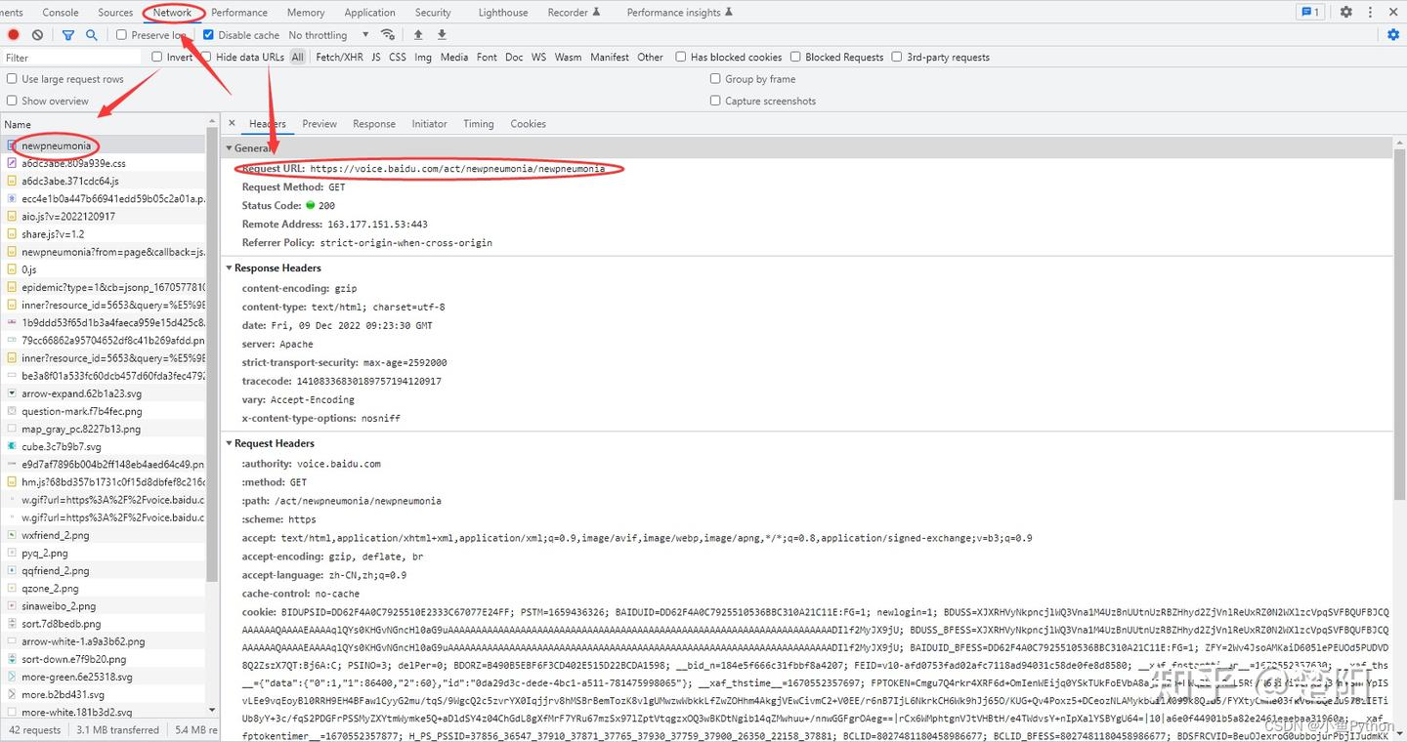Viewport: 1407px width, 742px height.
Task: Open the Preview tab of the request
Action: [319, 123]
